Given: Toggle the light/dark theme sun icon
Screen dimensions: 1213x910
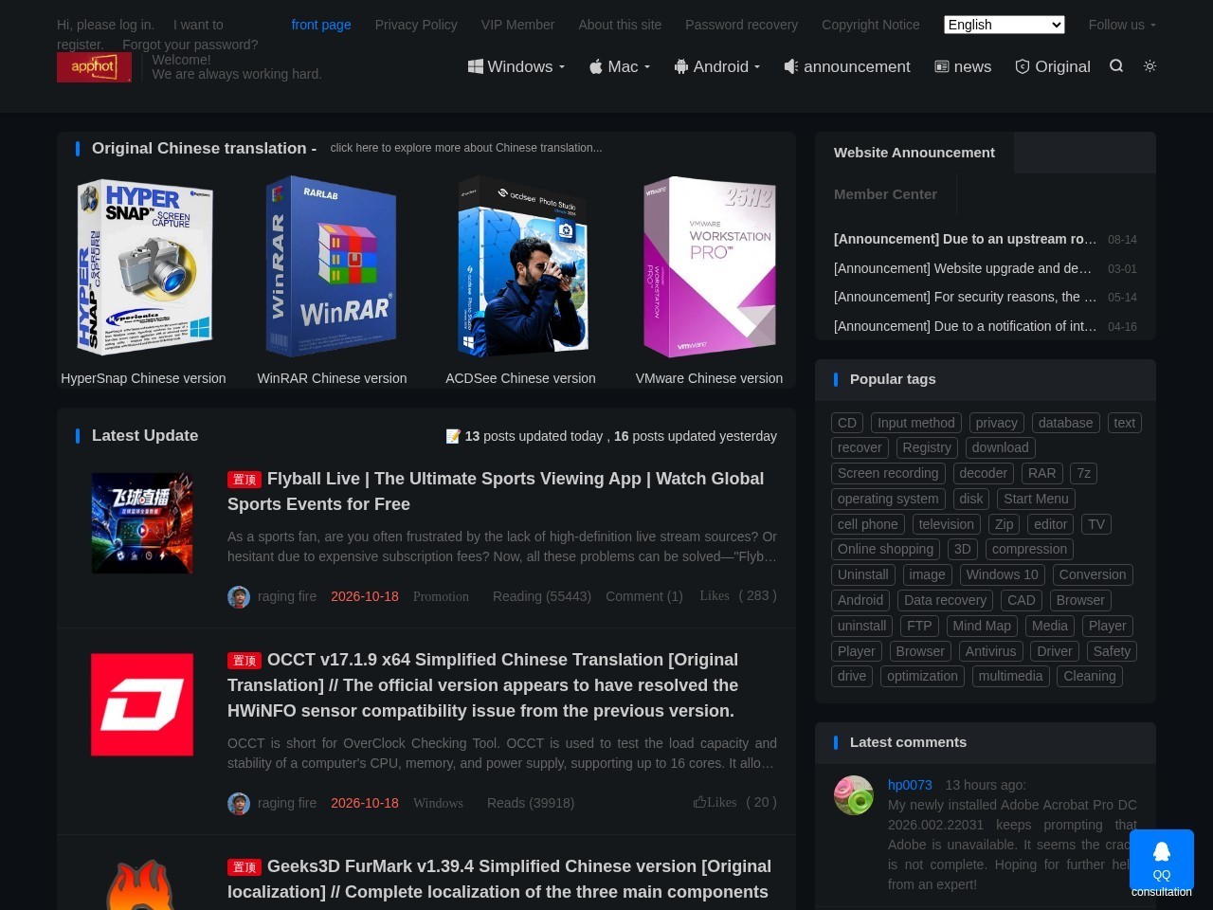Looking at the screenshot, I should click(x=1150, y=66).
